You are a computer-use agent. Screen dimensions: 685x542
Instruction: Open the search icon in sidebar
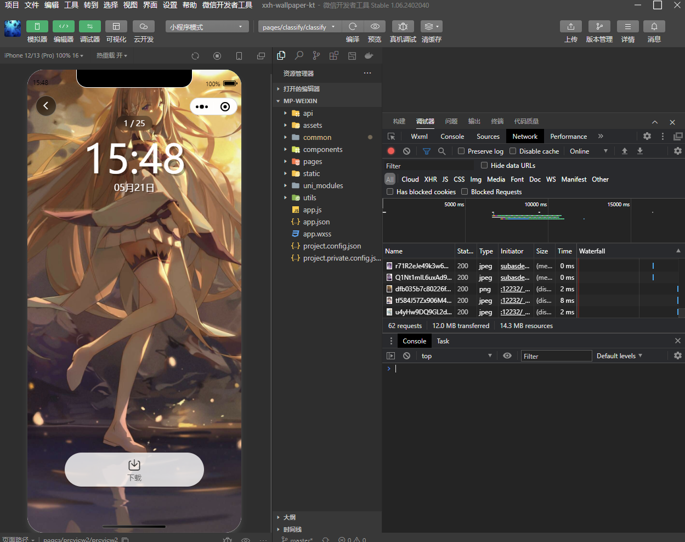[299, 55]
